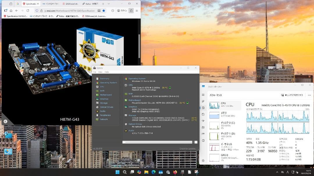Open the RAM section in Speccy

[102, 90]
